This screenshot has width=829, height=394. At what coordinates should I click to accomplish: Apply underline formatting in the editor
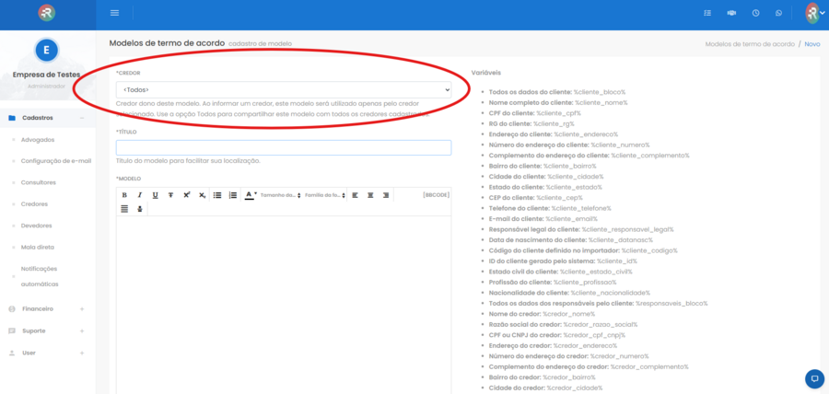155,195
